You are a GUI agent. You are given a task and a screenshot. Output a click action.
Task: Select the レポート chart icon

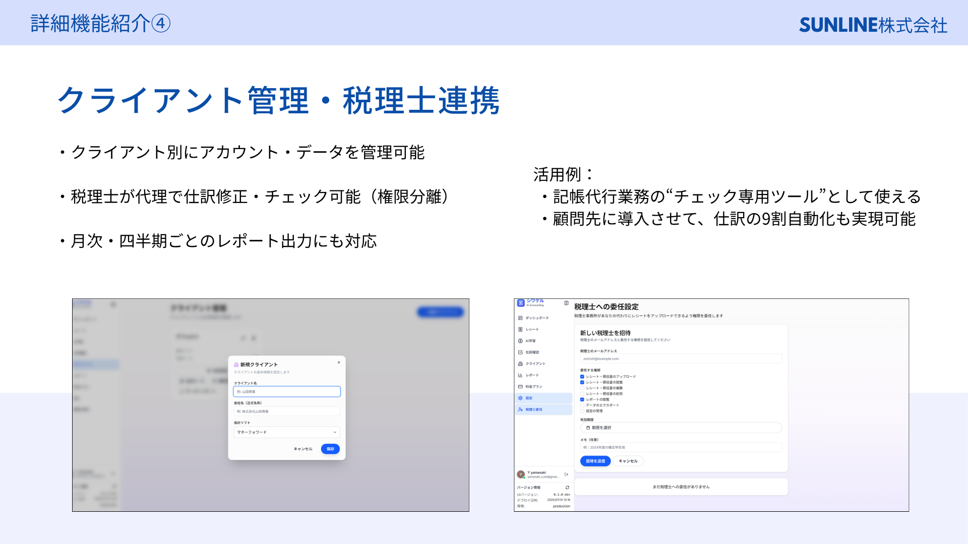[520, 375]
